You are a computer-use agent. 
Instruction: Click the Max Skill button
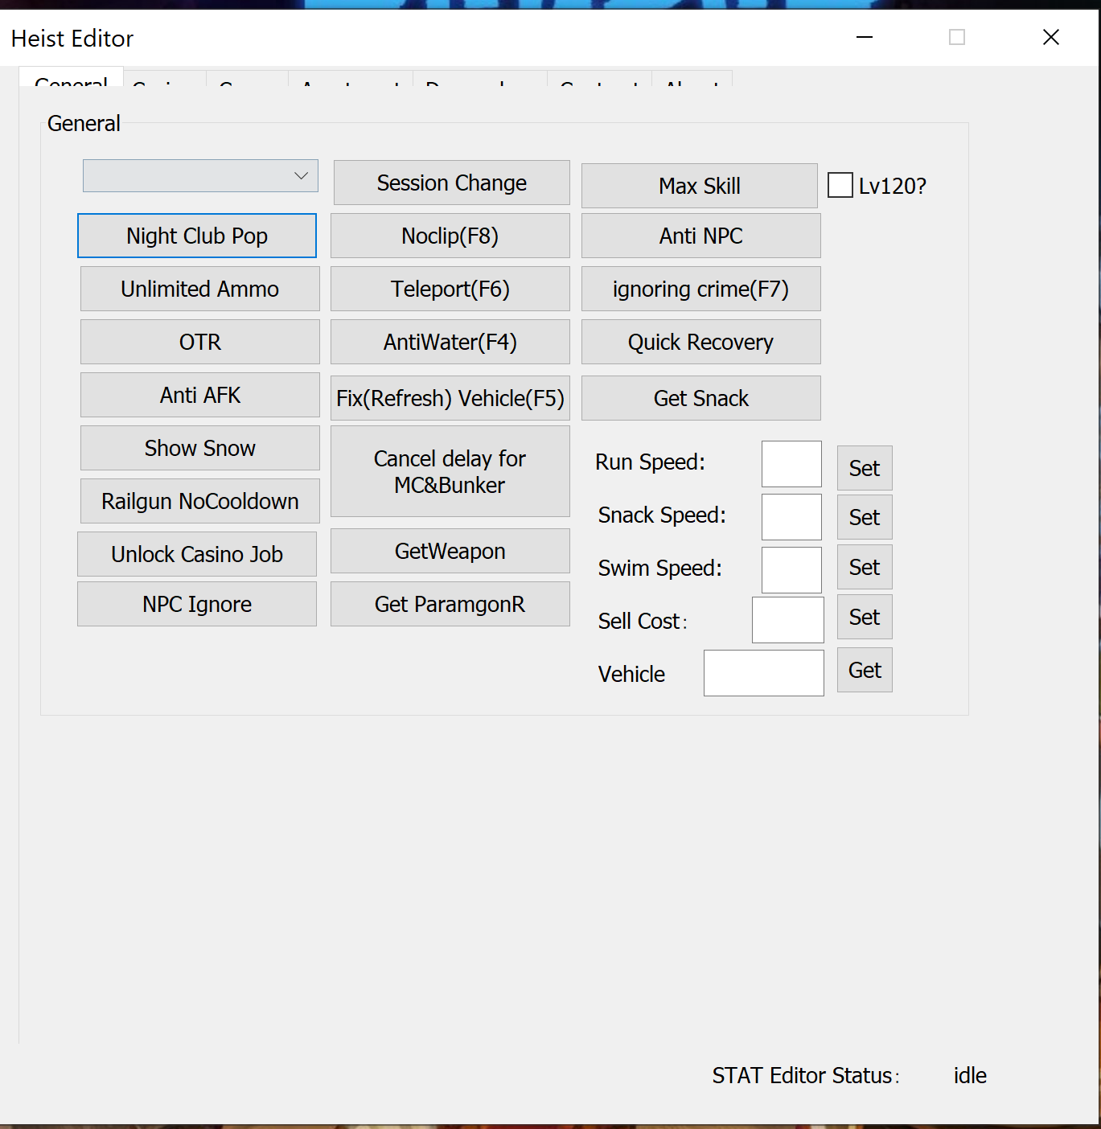[700, 186]
